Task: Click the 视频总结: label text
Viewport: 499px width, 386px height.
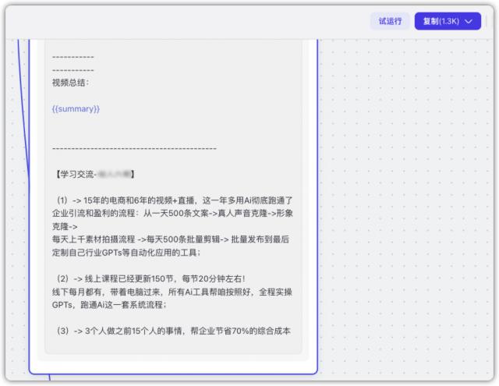Action: point(70,82)
